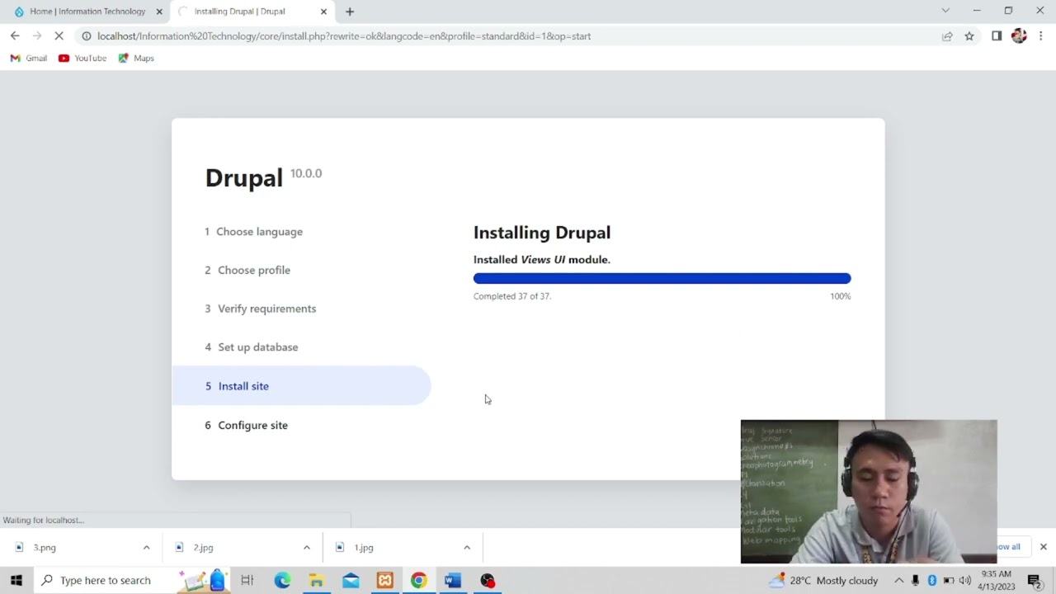Click the Configure site step

[247, 426]
